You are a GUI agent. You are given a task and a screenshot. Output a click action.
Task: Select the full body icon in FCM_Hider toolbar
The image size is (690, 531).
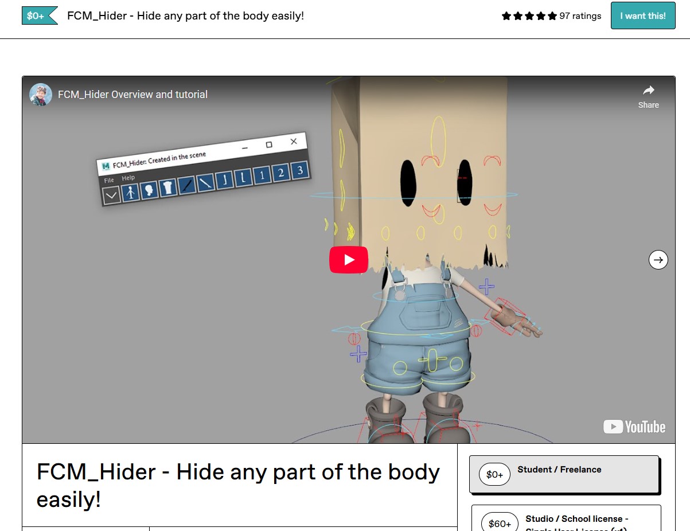click(x=131, y=191)
